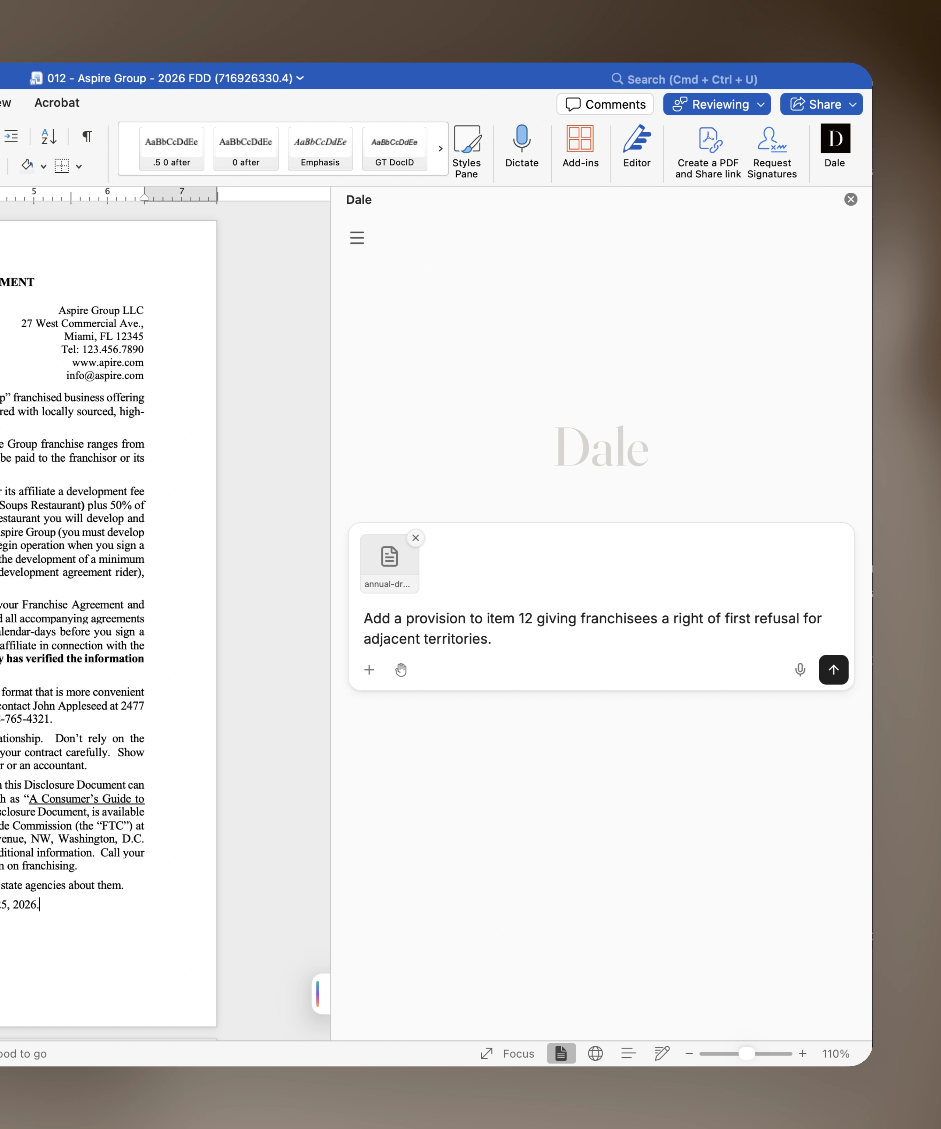Close the Dale side panel
Viewport: 941px width, 1129px height.
pyautogui.click(x=851, y=199)
